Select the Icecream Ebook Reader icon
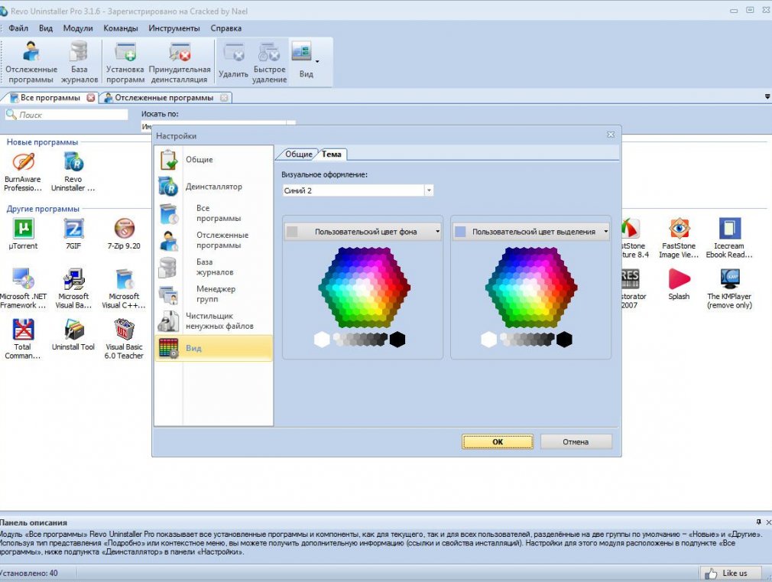This screenshot has height=582, width=772. 729,239
